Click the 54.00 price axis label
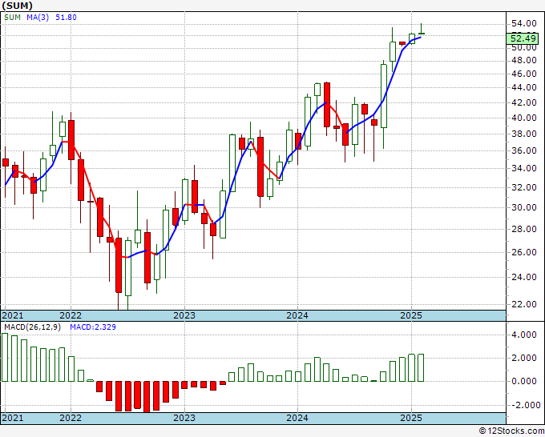Image resolution: width=545 pixels, height=437 pixels. click(524, 23)
